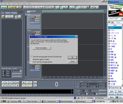Image resolution: width=123 pixels, height=104 pixels.
Task: Arm Track 1 red R record button
Action: click(35, 17)
